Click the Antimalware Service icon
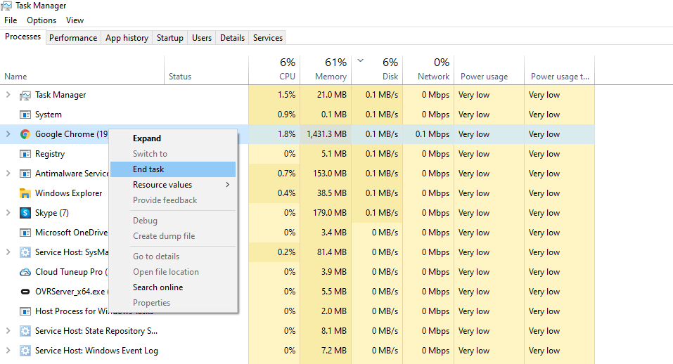673x364 pixels. coord(25,174)
